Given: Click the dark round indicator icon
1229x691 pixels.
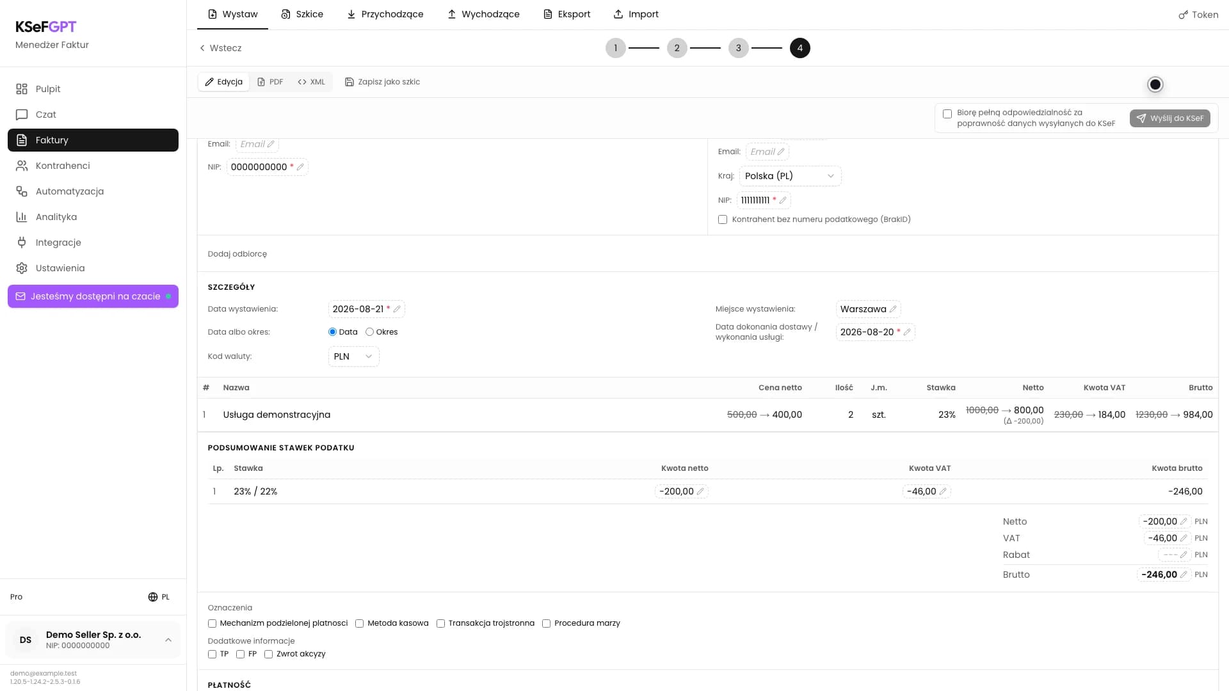Looking at the screenshot, I should coord(1155,84).
